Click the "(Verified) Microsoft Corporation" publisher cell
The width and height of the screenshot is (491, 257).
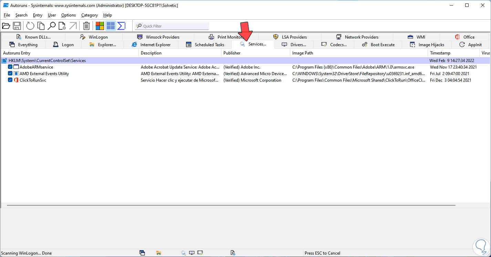coord(252,80)
